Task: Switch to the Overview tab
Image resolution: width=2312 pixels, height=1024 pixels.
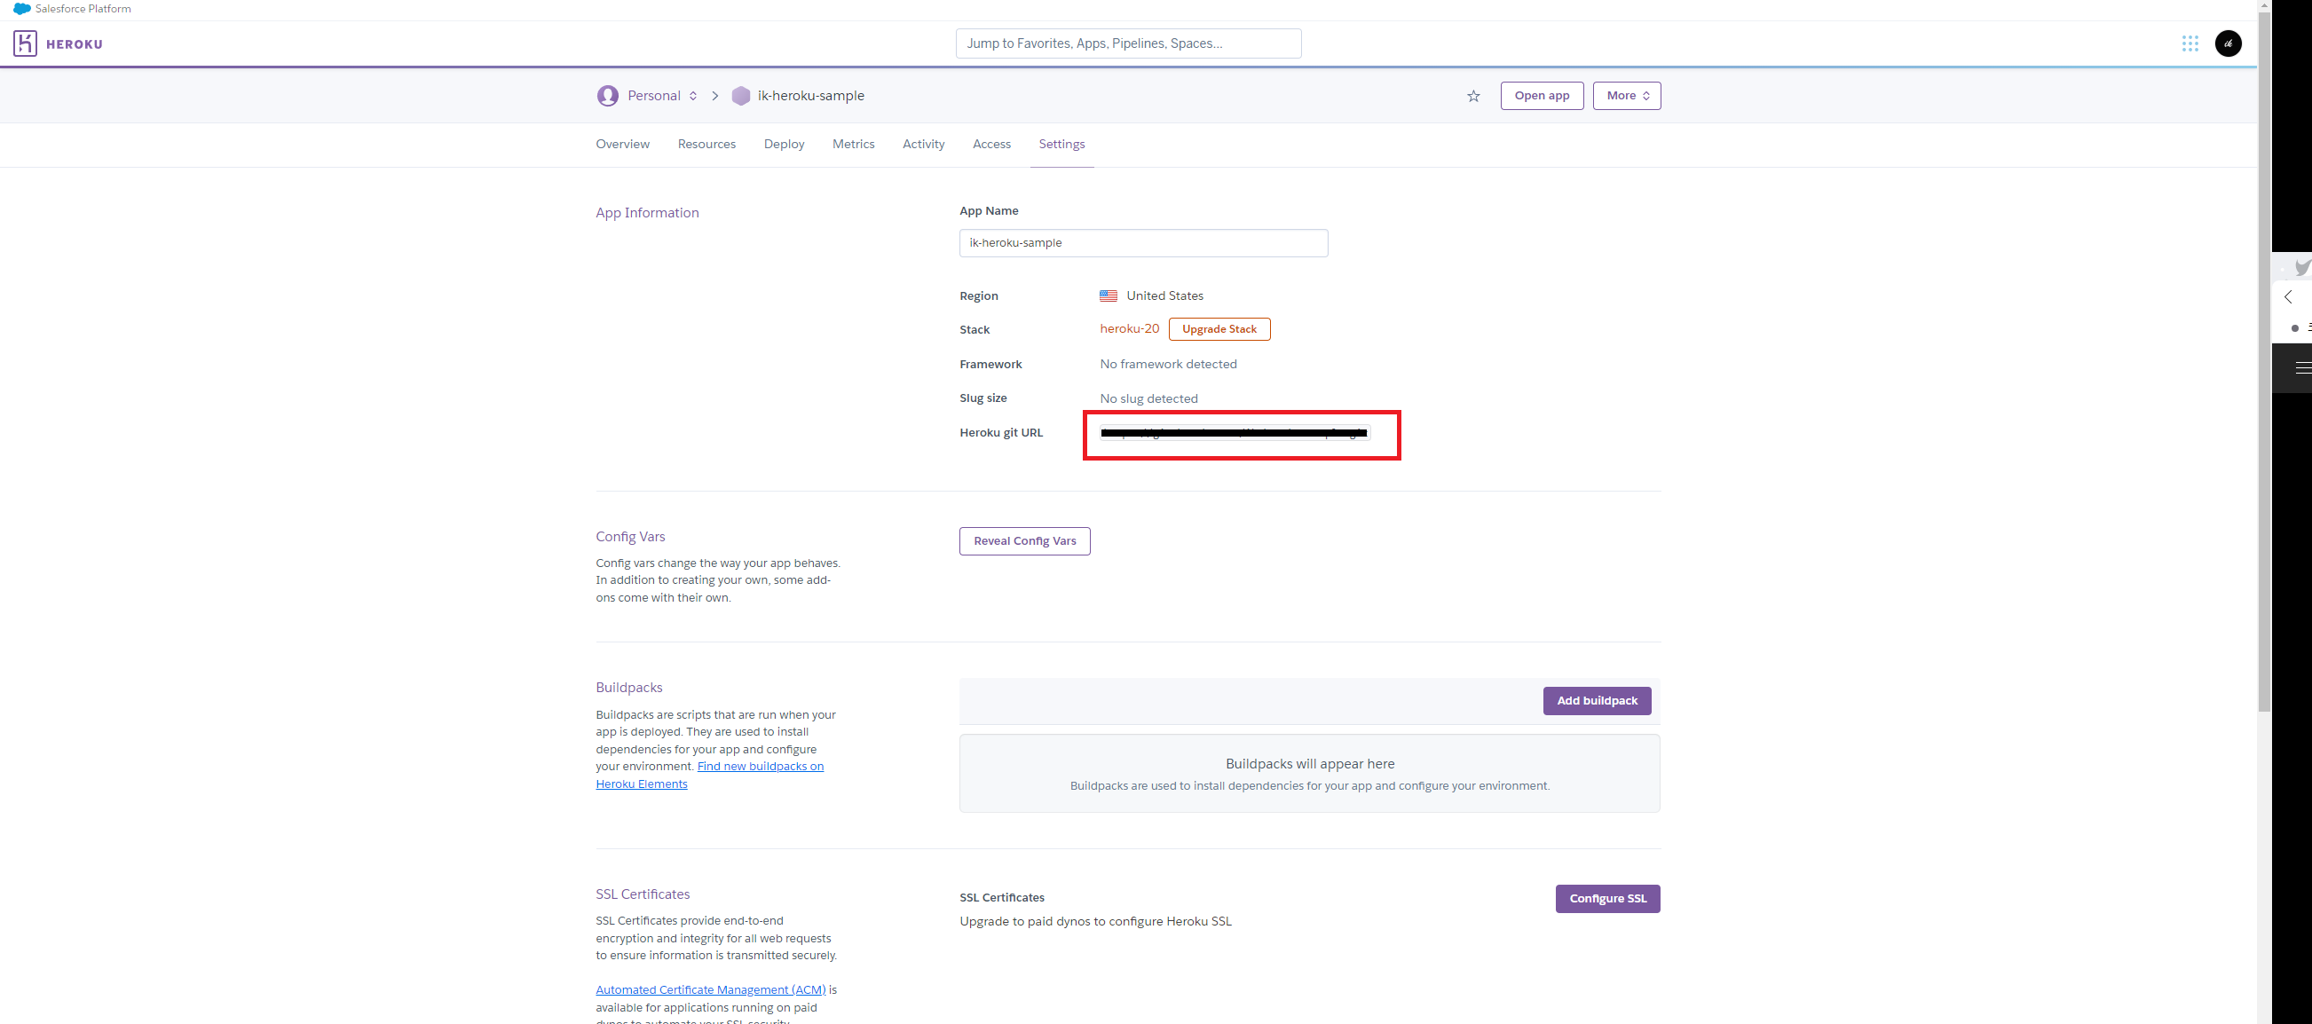Action: tap(622, 145)
